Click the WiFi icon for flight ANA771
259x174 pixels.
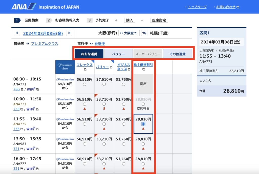point(30,90)
